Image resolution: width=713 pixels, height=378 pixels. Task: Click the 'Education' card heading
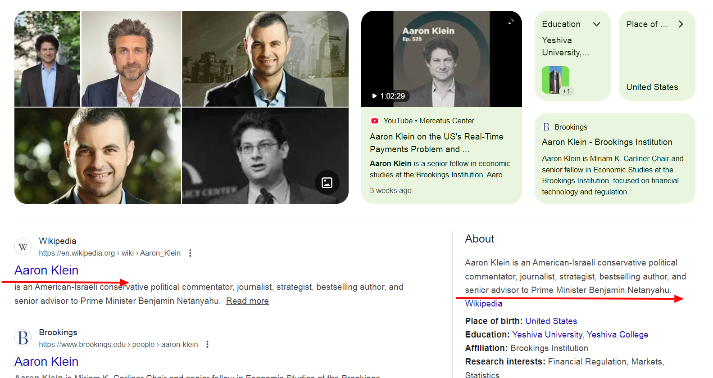tap(561, 24)
